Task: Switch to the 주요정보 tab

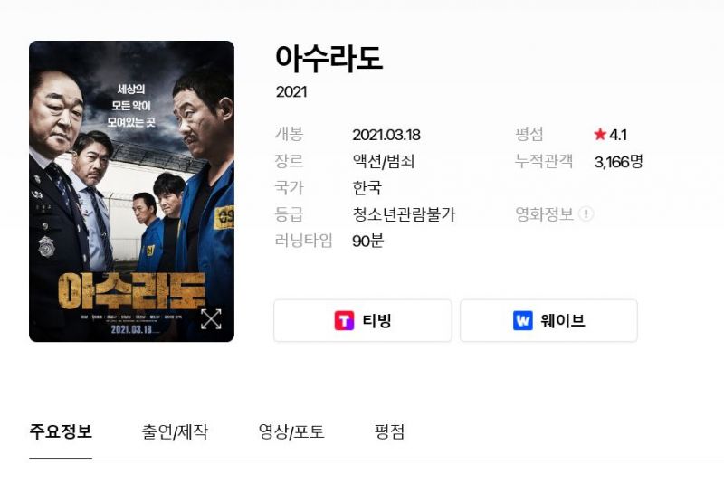Action: pyautogui.click(x=61, y=431)
